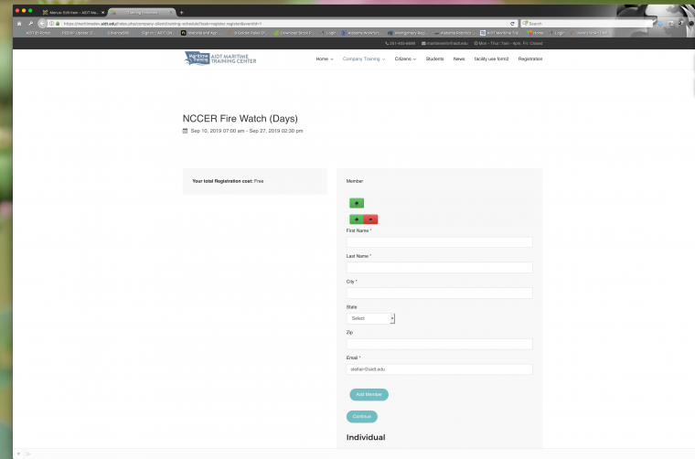Viewport: 695px width, 459px height.
Task: Open the Download Stock P... bookmark
Action: (x=294, y=33)
